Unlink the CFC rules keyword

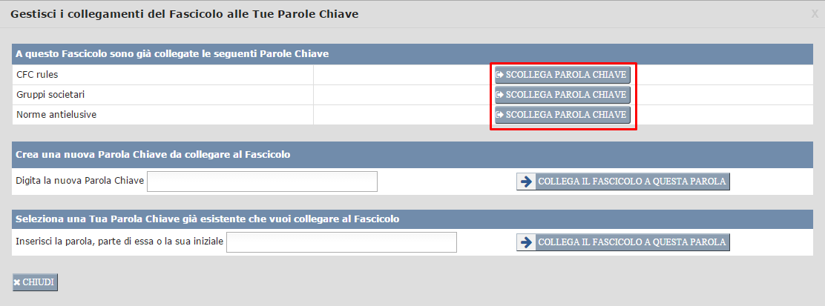pos(562,75)
